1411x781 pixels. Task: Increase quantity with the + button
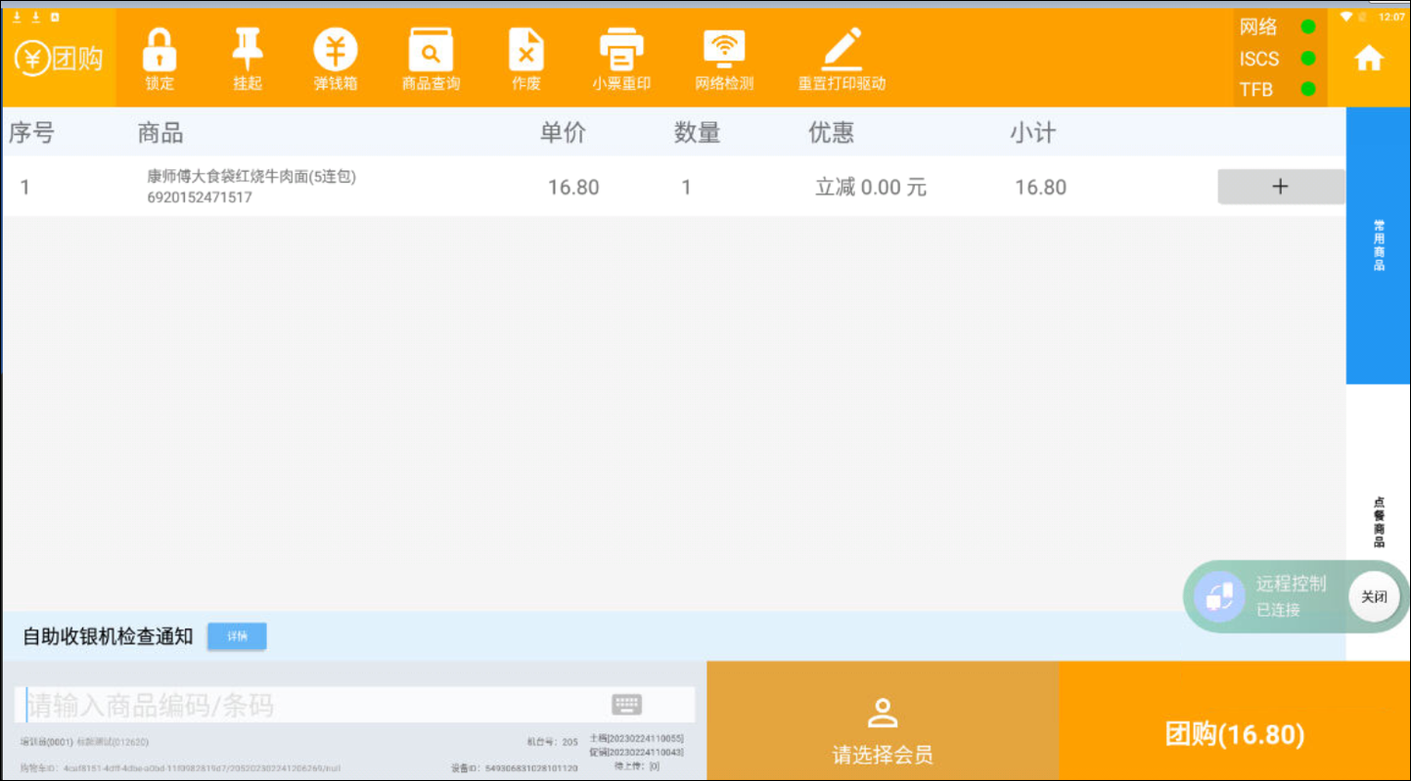[x=1281, y=187]
